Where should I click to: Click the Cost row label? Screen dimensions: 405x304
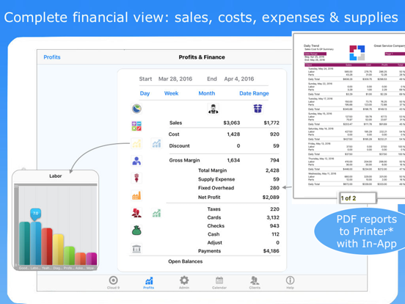(174, 134)
